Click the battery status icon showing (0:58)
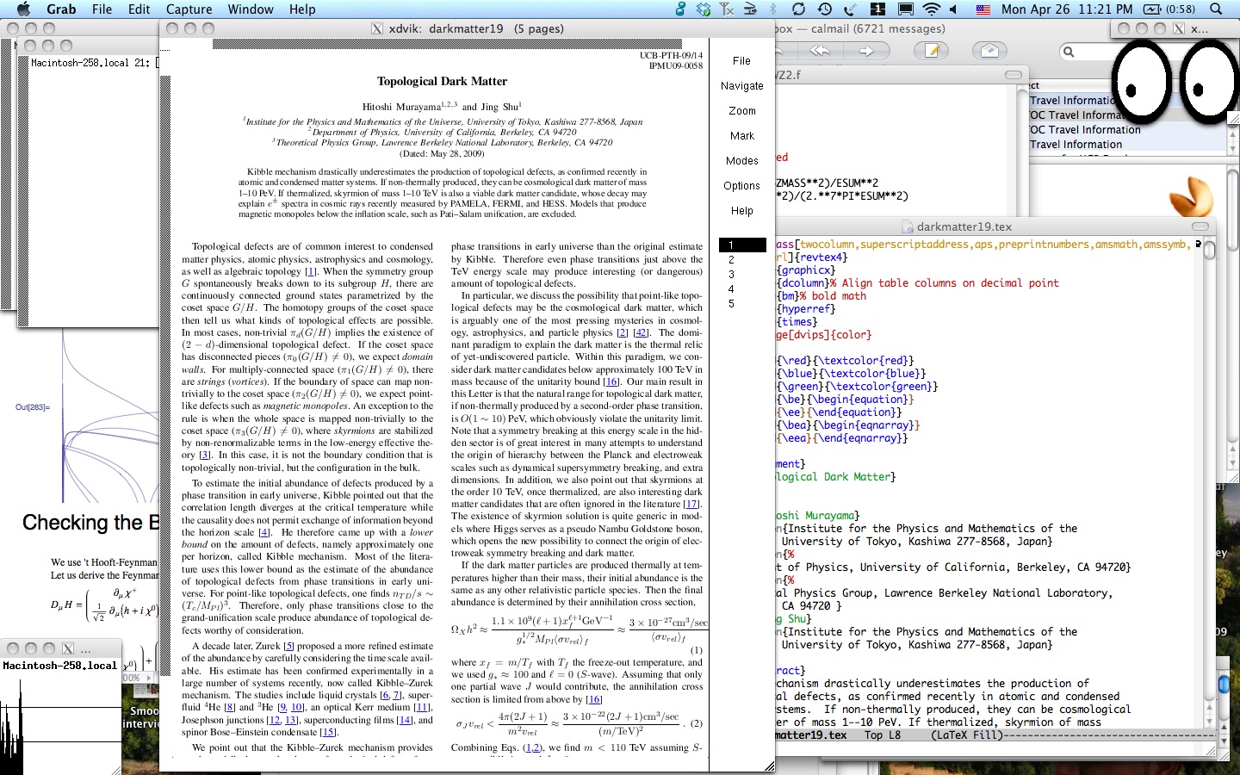 pos(1169,9)
